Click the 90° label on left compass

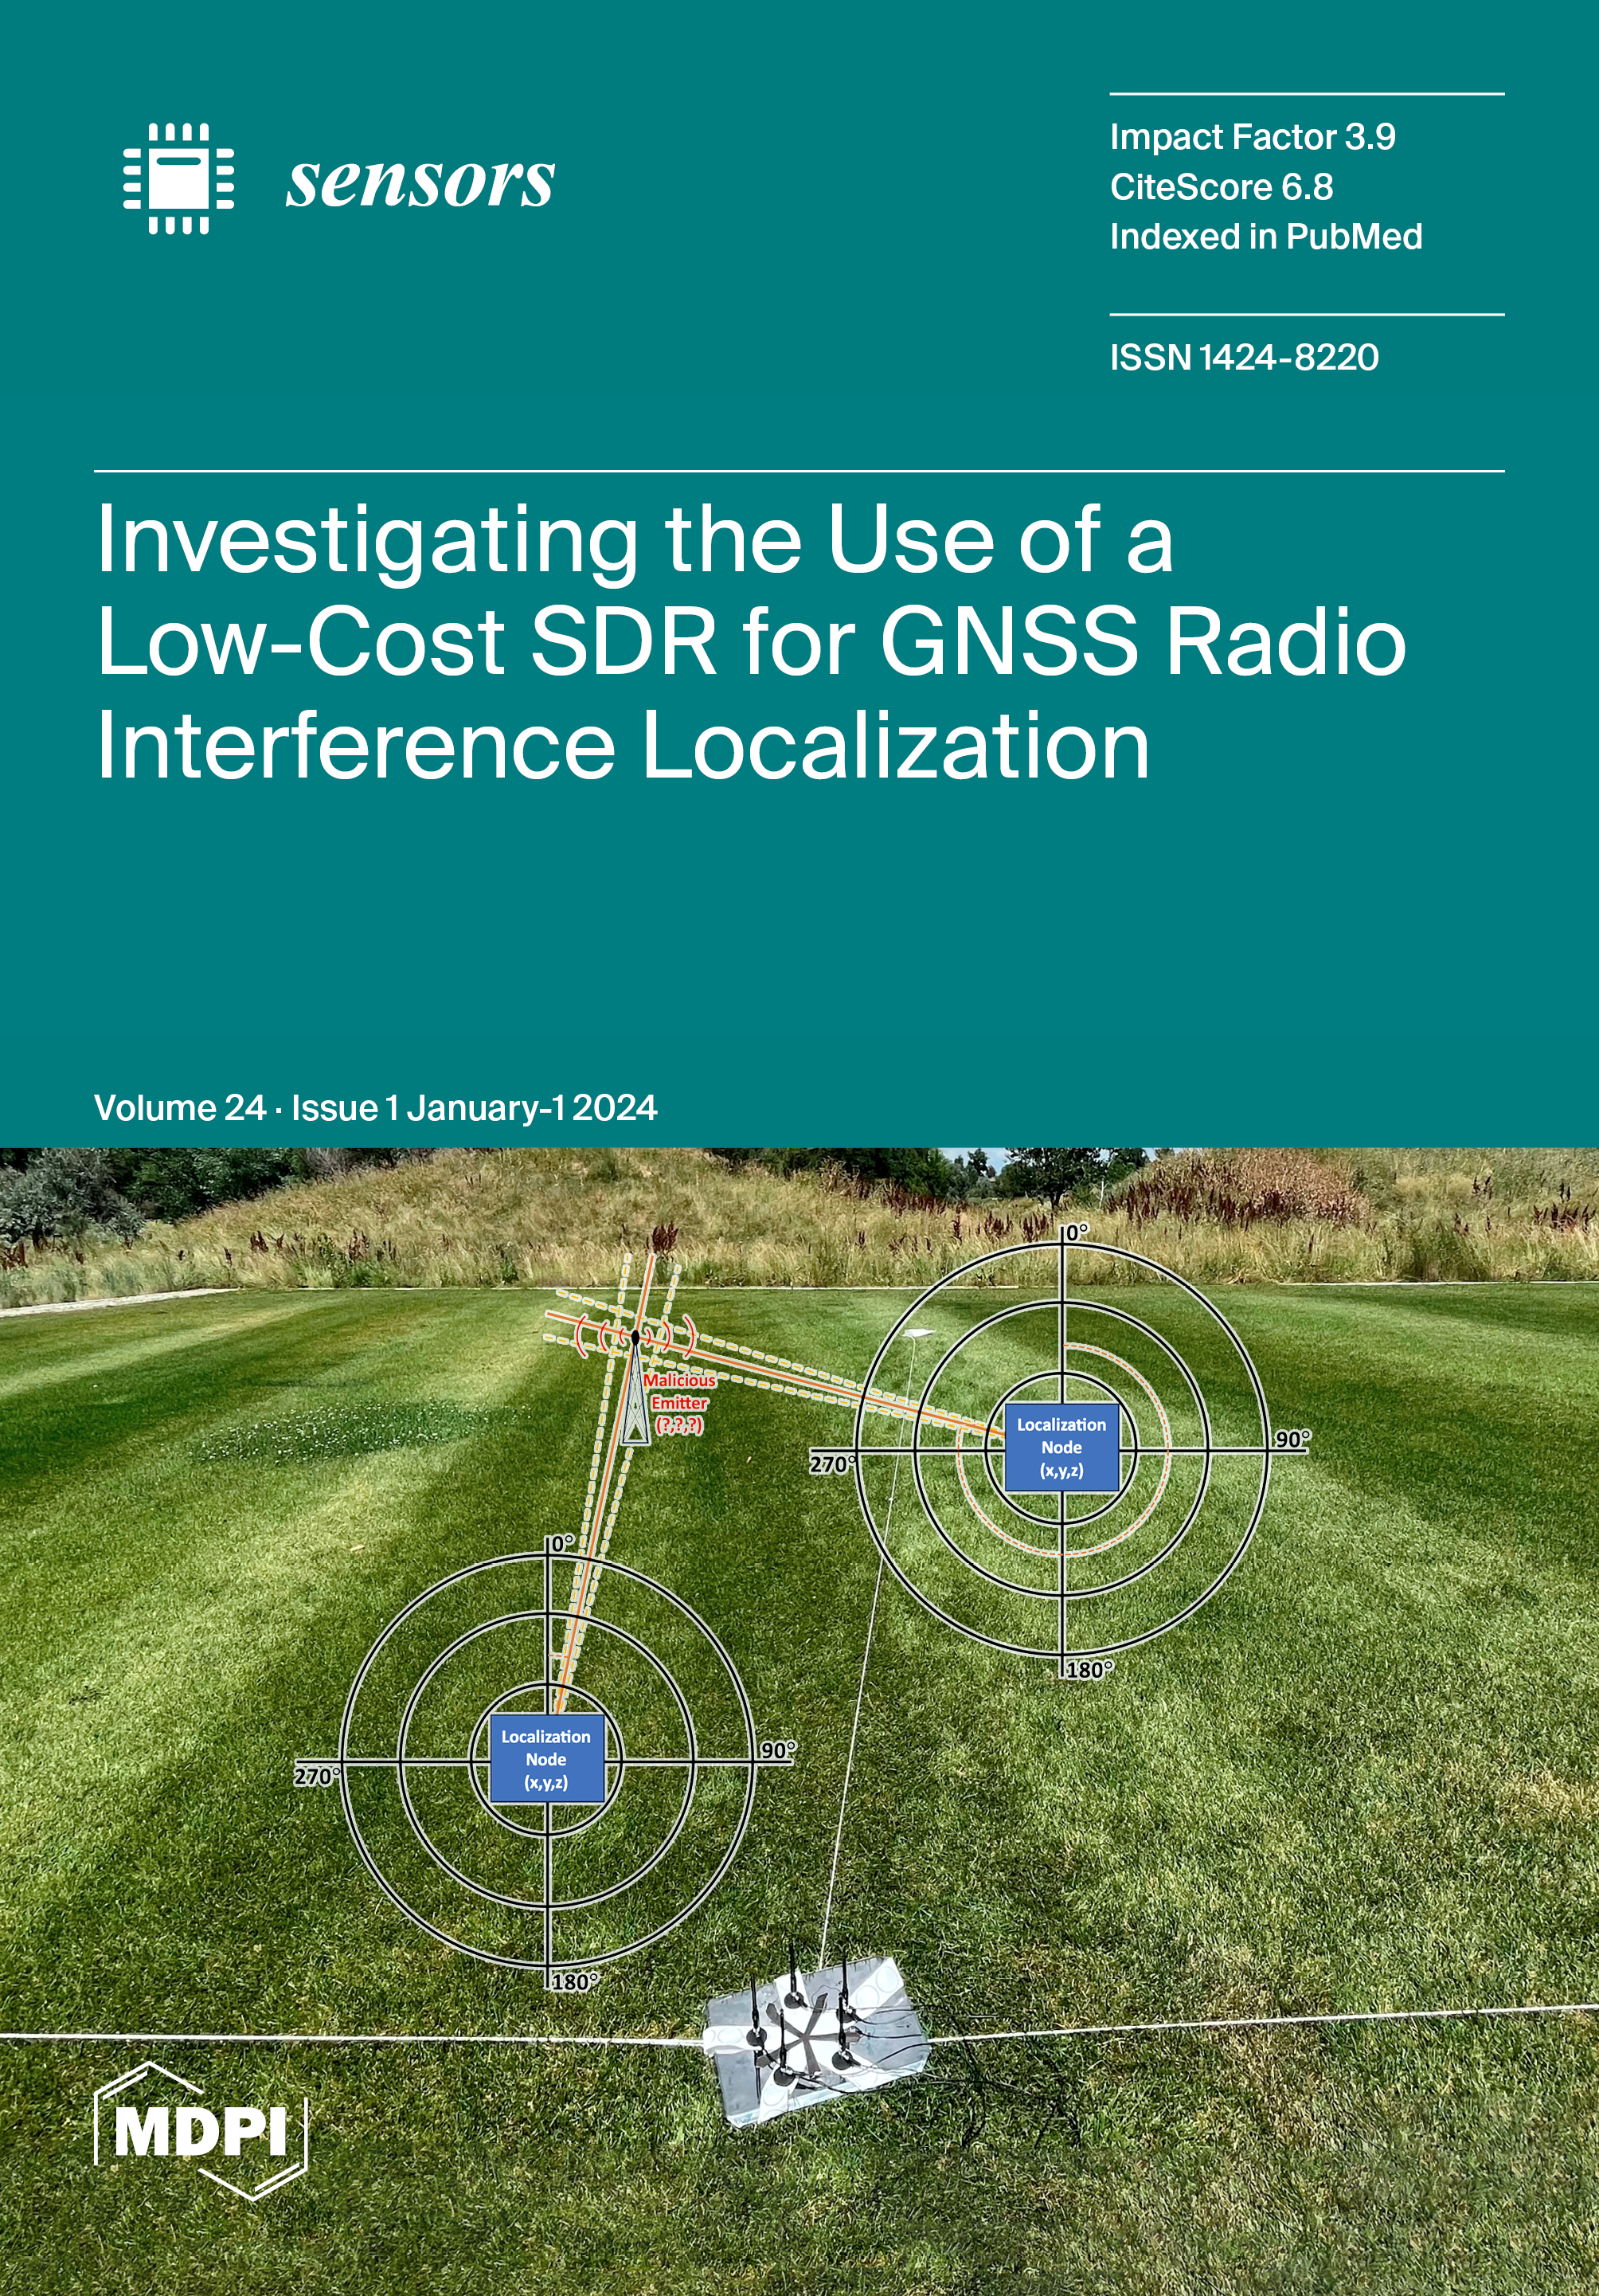(x=777, y=1750)
